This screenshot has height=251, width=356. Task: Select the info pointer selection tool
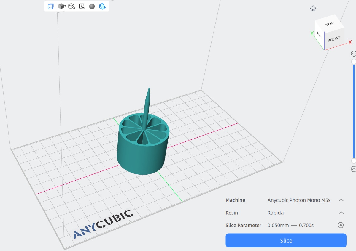tap(82, 6)
